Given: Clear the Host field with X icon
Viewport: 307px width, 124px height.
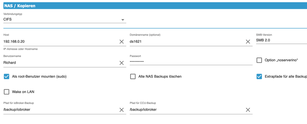Looking at the screenshot, I should point(122,42).
